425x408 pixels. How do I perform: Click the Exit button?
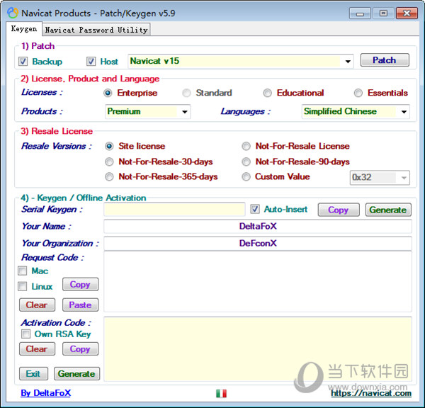(x=33, y=374)
